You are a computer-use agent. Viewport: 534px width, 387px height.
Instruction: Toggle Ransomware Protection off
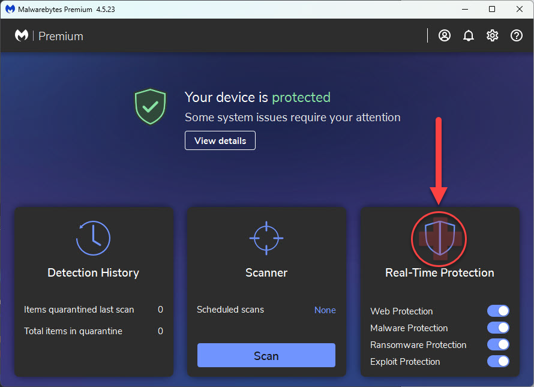click(x=499, y=344)
